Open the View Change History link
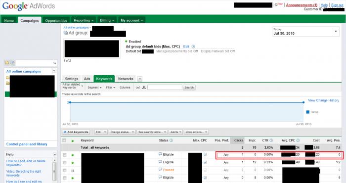 click(x=323, y=100)
